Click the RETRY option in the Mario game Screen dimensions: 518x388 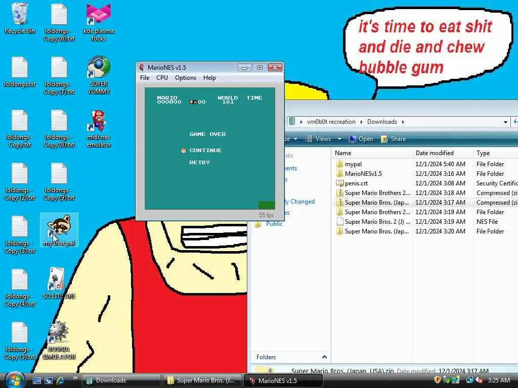click(x=199, y=162)
